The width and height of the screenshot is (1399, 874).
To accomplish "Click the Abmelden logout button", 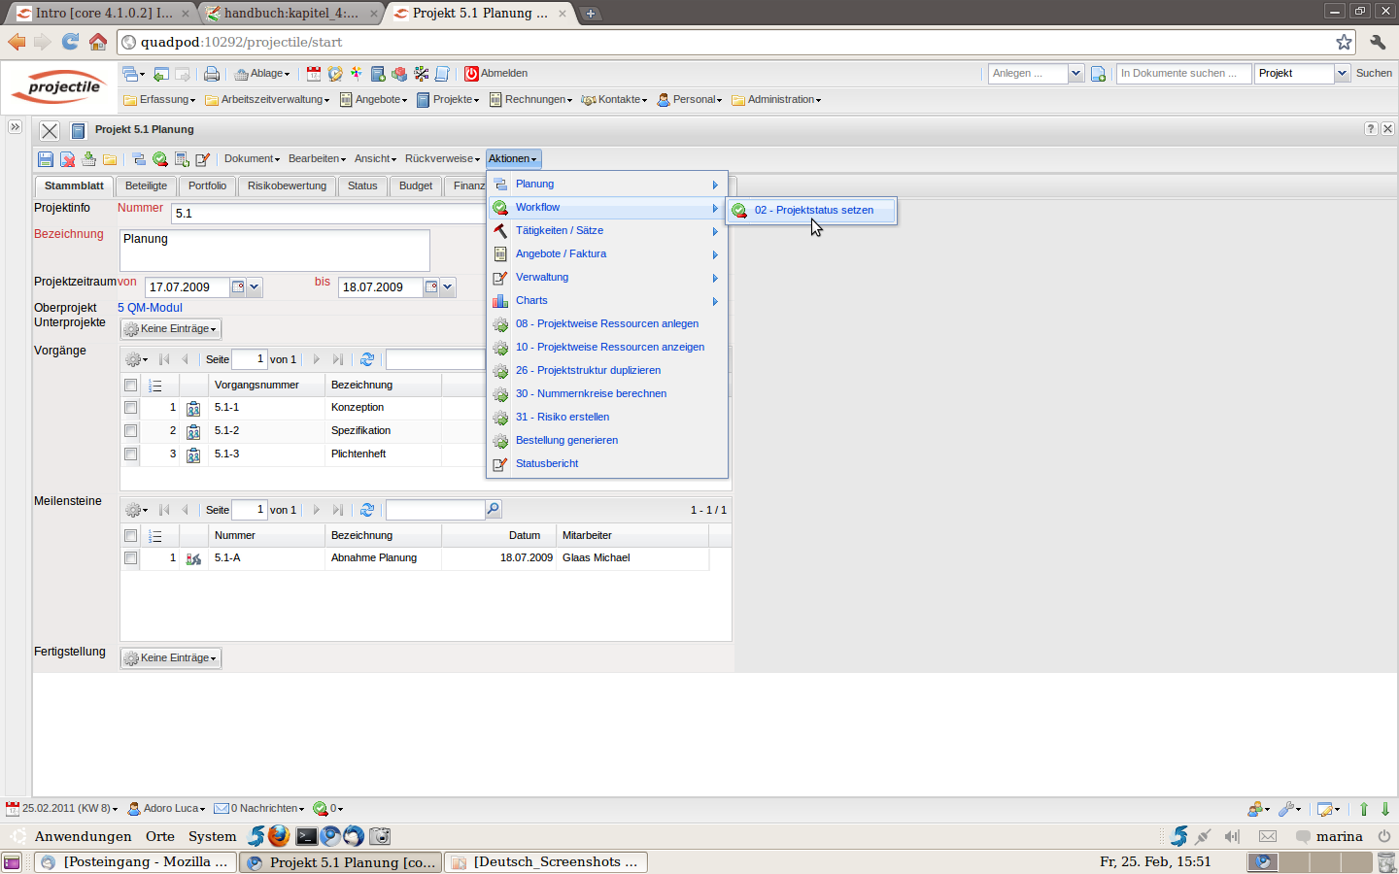I will click(x=495, y=74).
